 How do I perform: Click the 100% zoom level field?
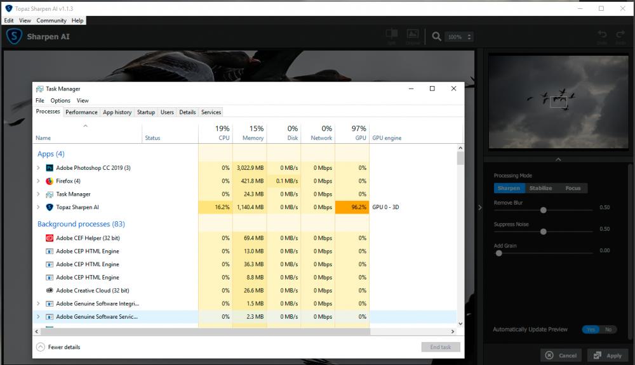[459, 37]
